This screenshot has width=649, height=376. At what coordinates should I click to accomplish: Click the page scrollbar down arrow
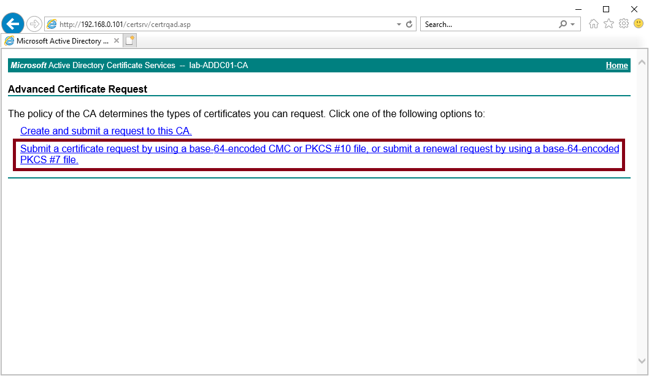pyautogui.click(x=642, y=361)
